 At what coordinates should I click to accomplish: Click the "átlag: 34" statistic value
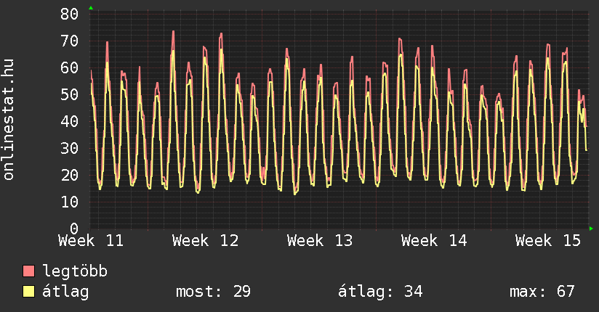point(380,292)
